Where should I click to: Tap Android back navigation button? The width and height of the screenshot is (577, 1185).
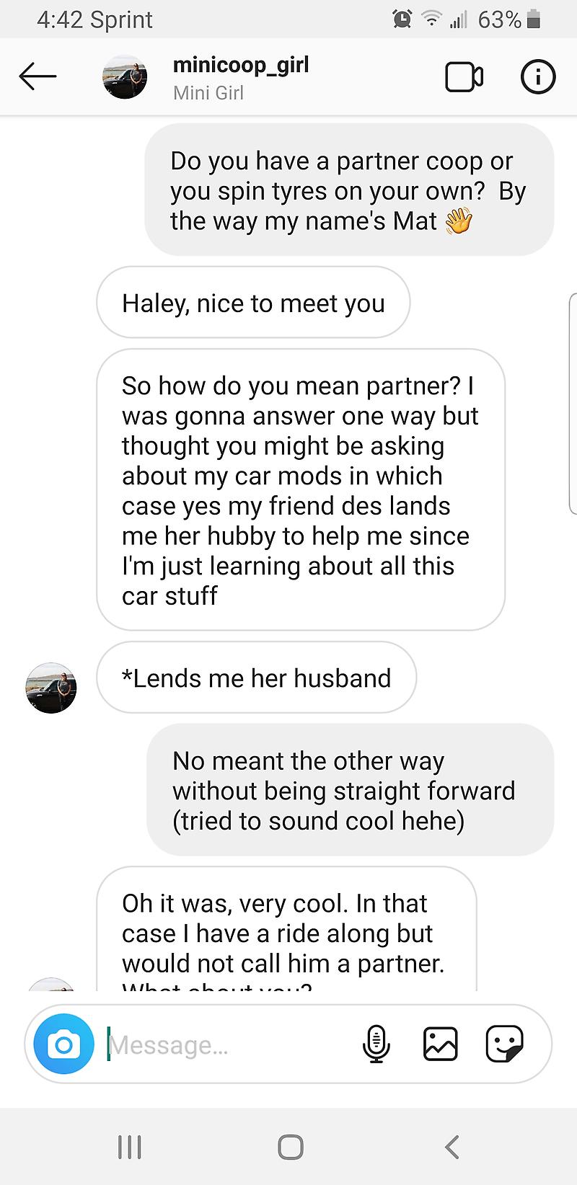(452, 1146)
